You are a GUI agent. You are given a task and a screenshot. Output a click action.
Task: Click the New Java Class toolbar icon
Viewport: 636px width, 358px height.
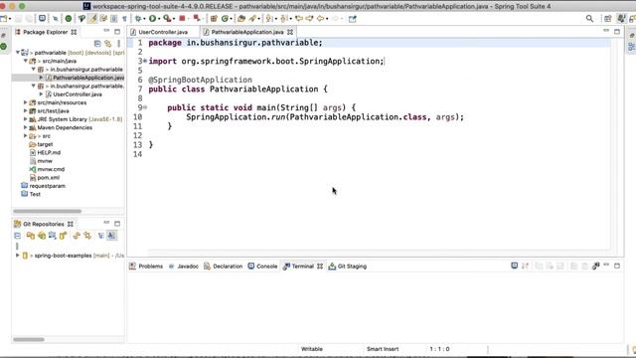(226, 19)
